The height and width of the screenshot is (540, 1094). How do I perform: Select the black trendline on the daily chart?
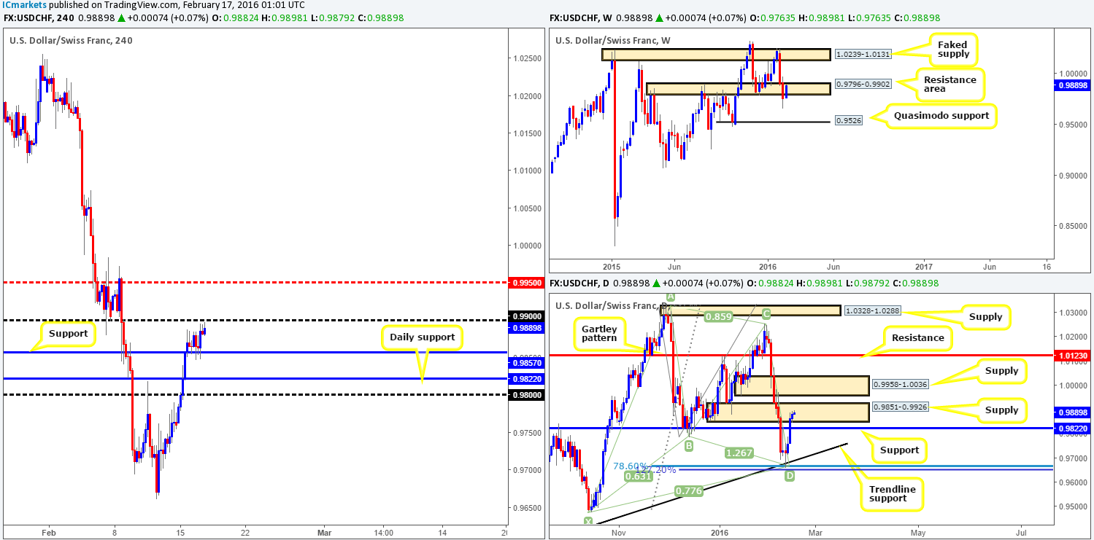(723, 483)
